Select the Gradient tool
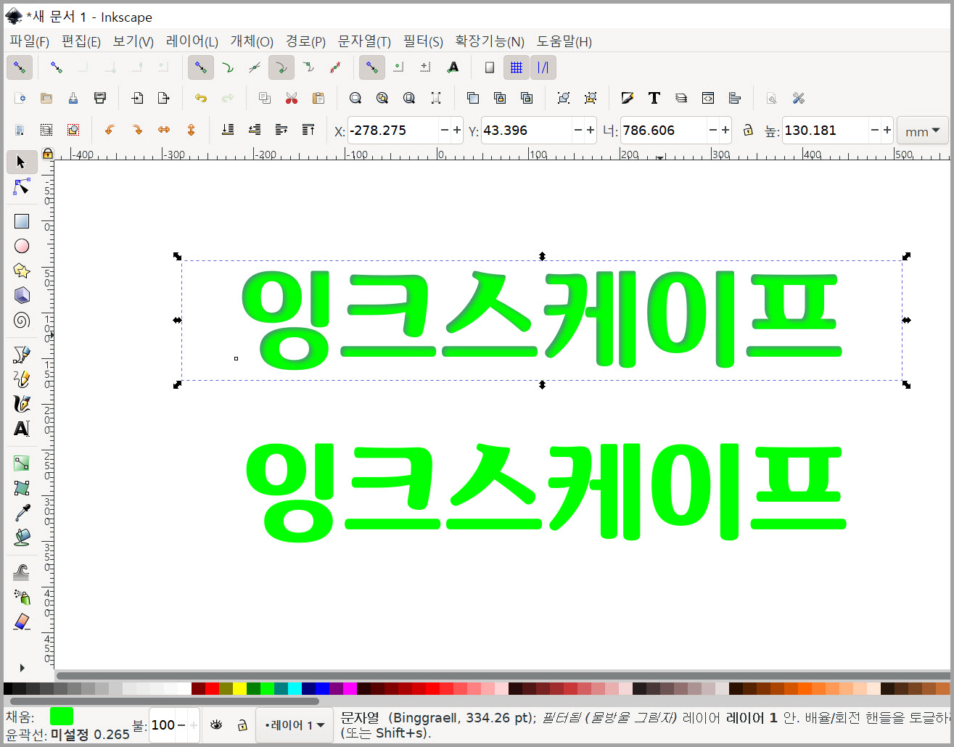Image resolution: width=954 pixels, height=747 pixels. 22,463
